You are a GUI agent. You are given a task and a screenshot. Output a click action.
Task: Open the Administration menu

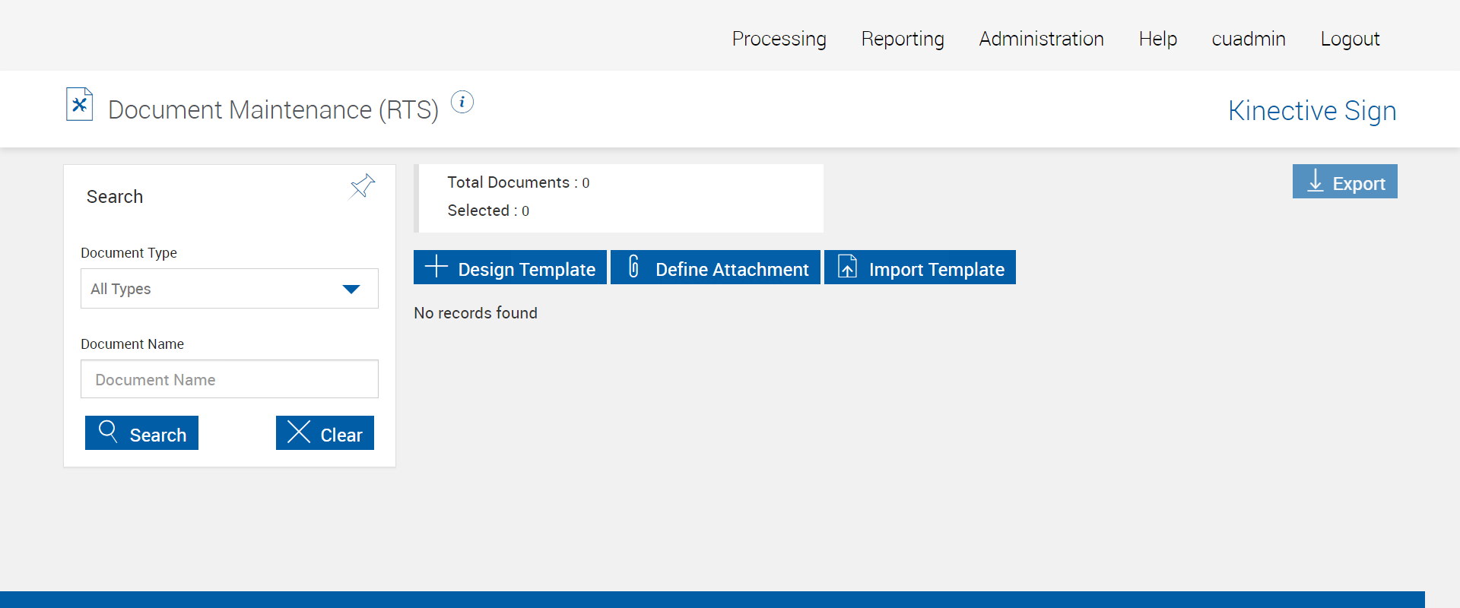point(1041,39)
